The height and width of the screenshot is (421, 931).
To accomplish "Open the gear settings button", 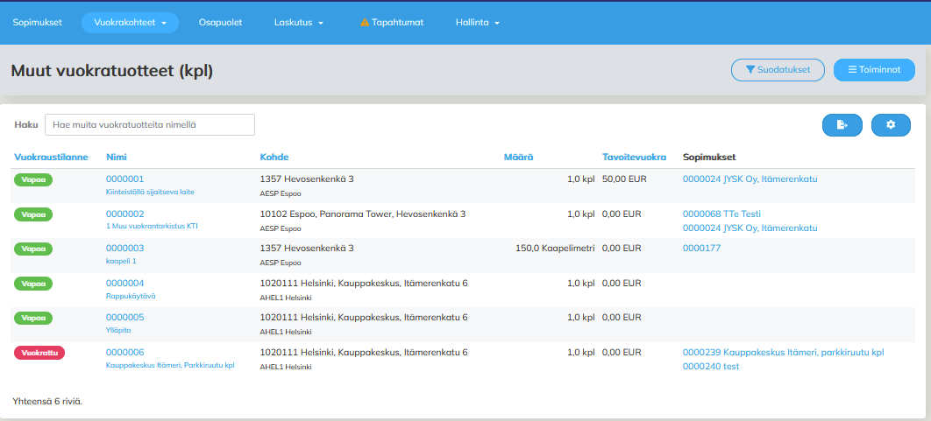I will pyautogui.click(x=891, y=125).
